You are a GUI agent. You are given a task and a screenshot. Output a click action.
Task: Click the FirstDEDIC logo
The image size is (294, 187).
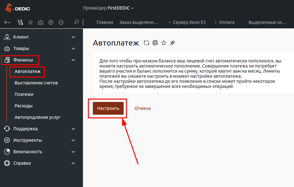(17, 8)
